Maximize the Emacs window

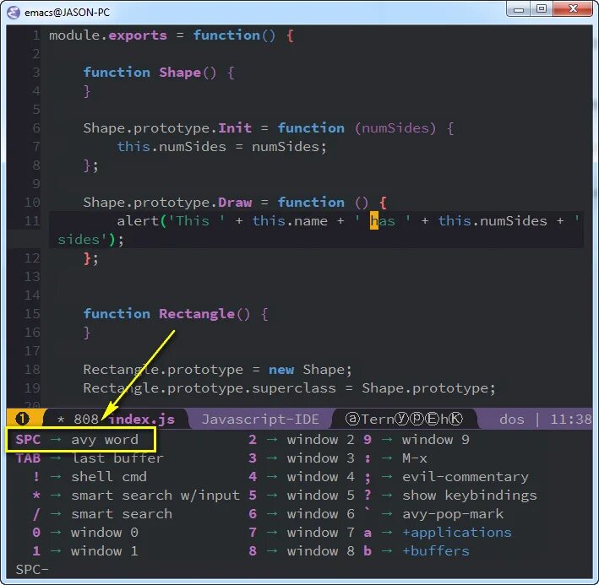(542, 9)
